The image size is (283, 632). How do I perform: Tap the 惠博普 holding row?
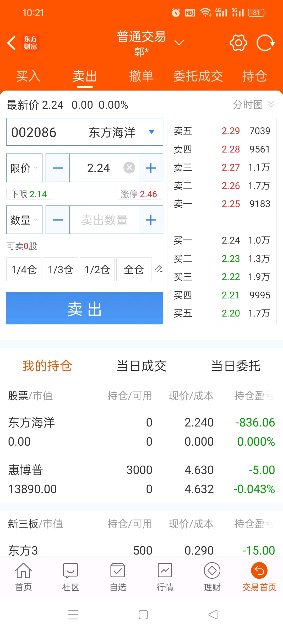[x=141, y=479]
